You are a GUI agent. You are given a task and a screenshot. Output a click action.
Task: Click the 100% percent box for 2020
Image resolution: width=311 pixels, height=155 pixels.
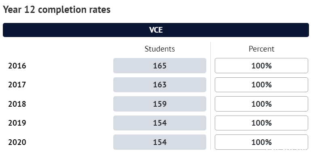261,142
